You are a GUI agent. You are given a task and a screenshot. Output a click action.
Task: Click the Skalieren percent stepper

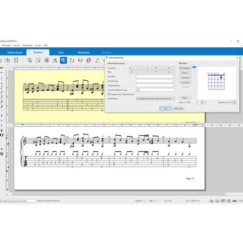[x=233, y=102]
